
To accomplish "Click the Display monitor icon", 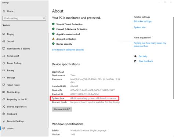I will (x=4, y=34).
